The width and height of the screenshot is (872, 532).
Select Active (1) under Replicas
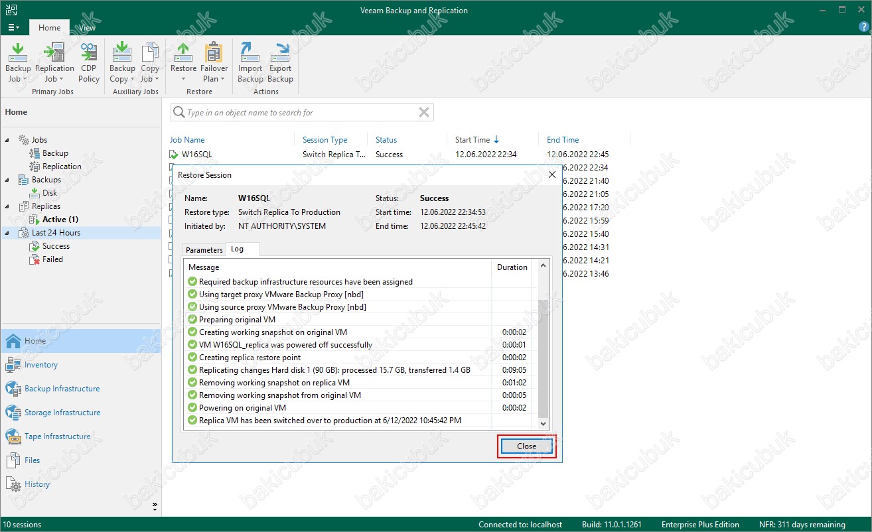(60, 220)
